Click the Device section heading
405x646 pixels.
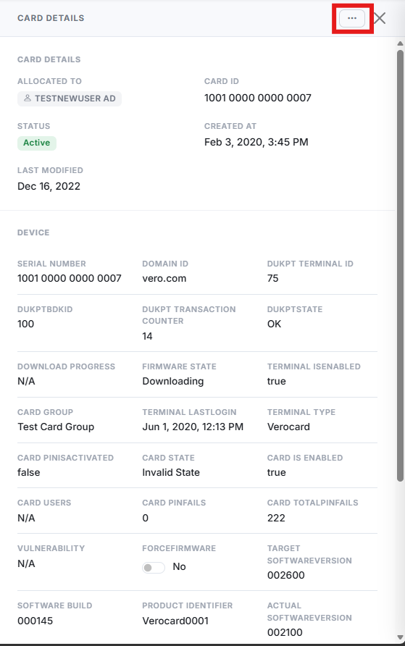[x=33, y=232]
